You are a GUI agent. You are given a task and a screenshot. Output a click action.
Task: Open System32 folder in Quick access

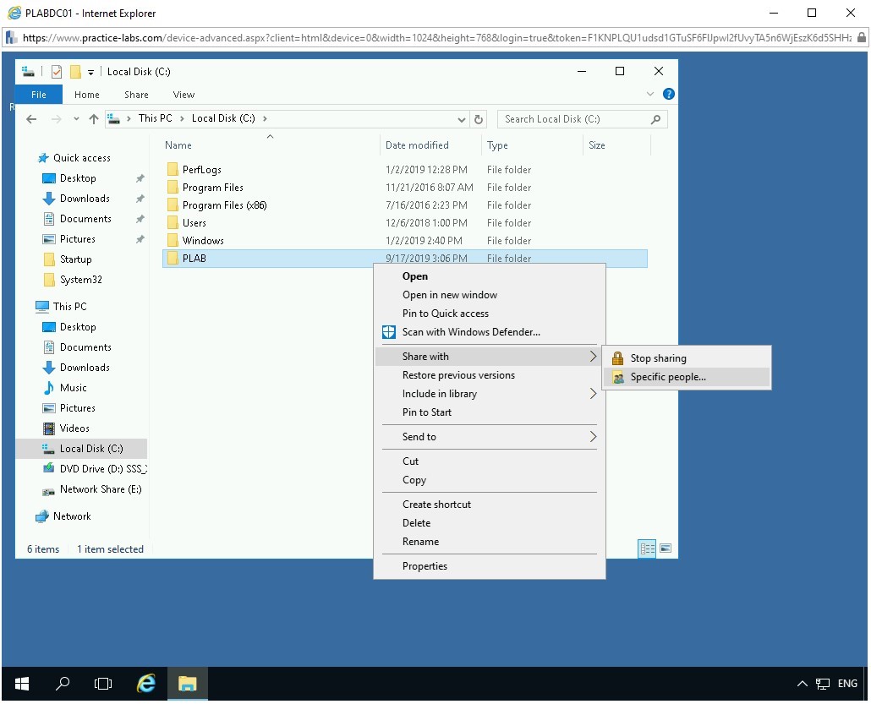(80, 279)
